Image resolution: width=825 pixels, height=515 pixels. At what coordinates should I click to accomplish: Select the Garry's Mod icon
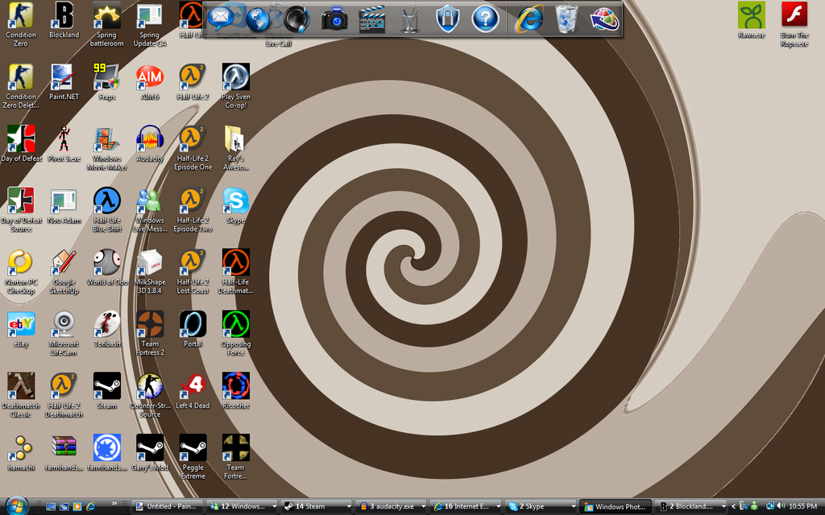click(150, 453)
